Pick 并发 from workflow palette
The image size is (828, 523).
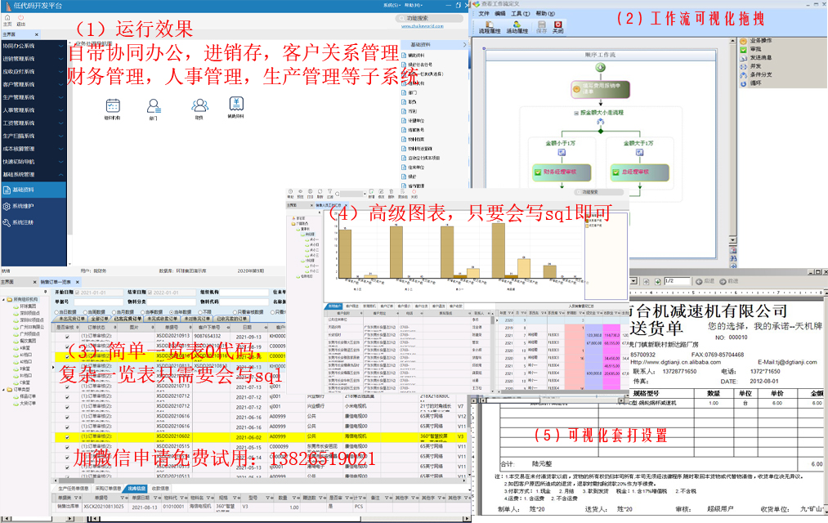pyautogui.click(x=751, y=66)
